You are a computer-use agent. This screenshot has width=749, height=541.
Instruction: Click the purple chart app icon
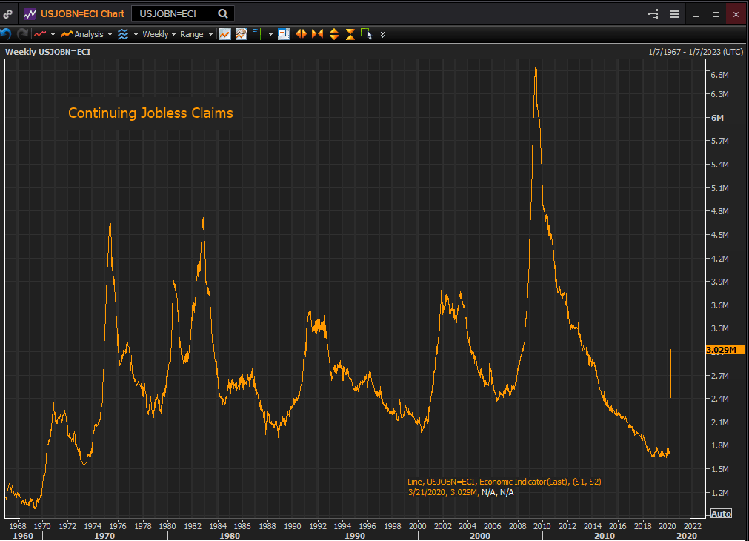[30, 14]
